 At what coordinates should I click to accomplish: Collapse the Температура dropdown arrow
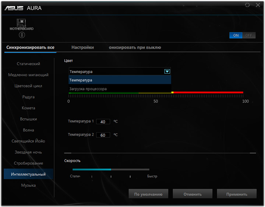click(x=167, y=71)
